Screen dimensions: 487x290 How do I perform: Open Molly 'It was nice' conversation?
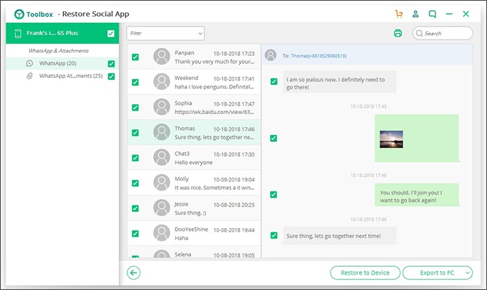(x=214, y=188)
